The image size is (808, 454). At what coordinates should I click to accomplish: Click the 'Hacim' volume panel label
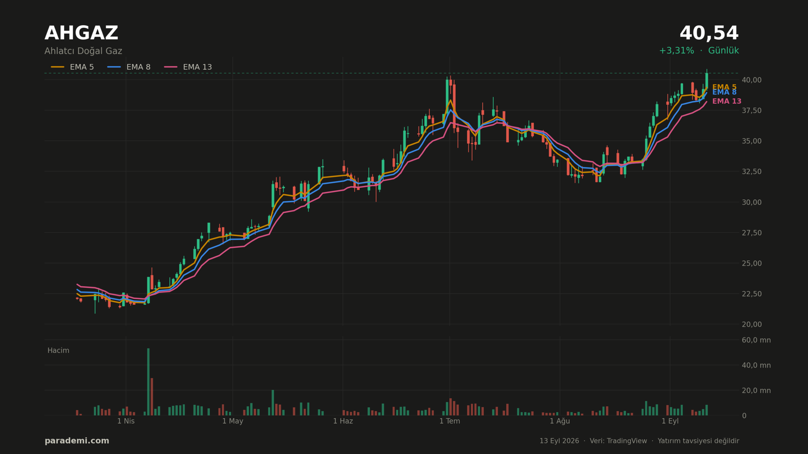(58, 351)
